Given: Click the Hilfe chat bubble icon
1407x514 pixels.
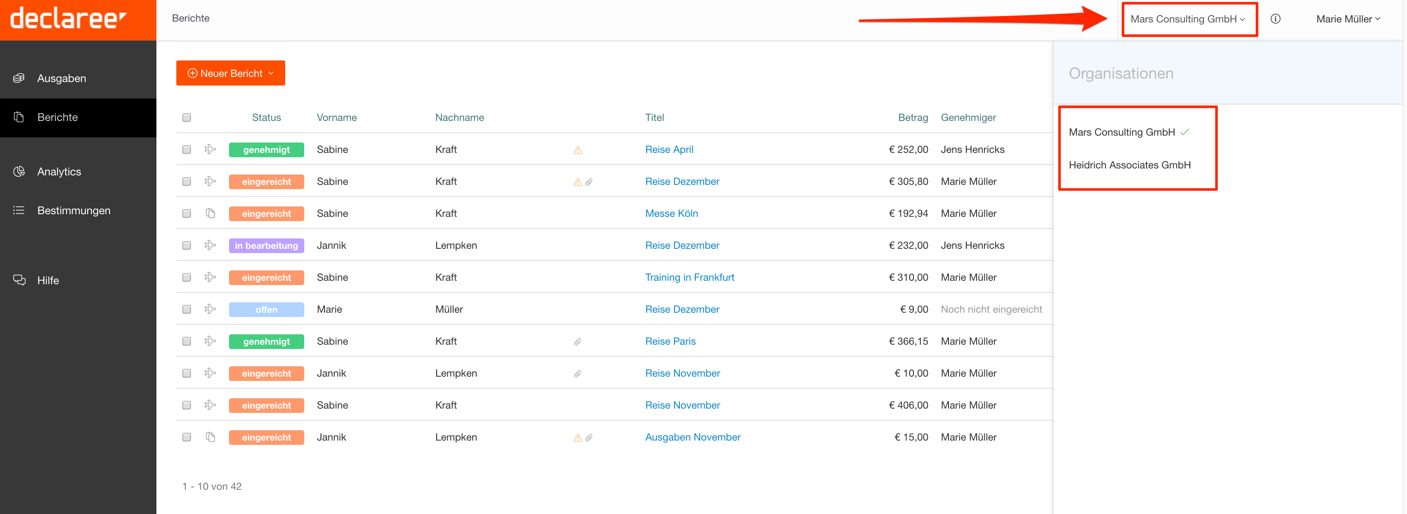Looking at the screenshot, I should coord(19,280).
